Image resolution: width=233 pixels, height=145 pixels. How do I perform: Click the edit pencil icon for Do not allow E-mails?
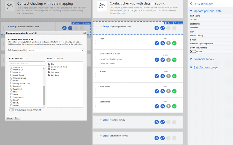coord(157,60)
